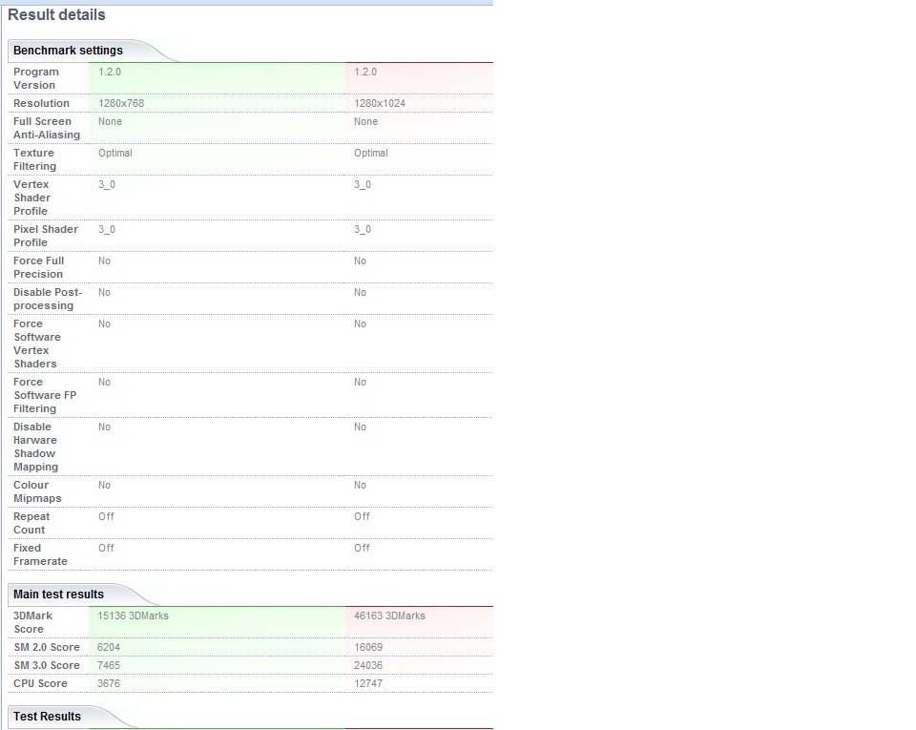The height and width of the screenshot is (730, 916).
Task: Click the green-column Force Full Precision No
Action: point(104,261)
